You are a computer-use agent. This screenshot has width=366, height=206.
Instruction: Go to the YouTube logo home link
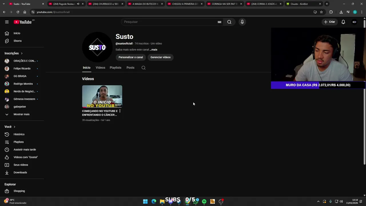(x=23, y=22)
